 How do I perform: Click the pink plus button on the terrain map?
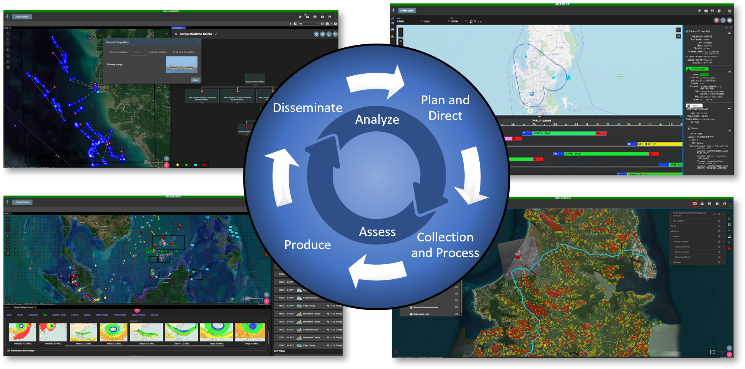(x=729, y=354)
